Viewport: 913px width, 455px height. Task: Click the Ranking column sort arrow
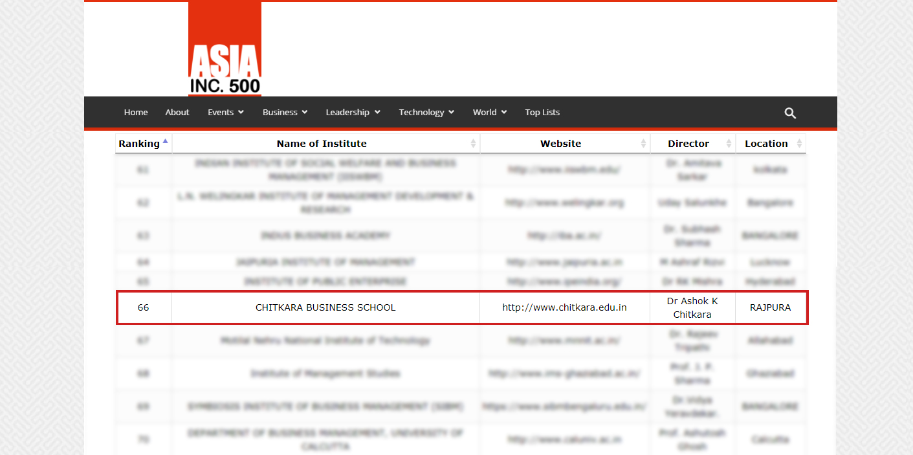click(166, 141)
